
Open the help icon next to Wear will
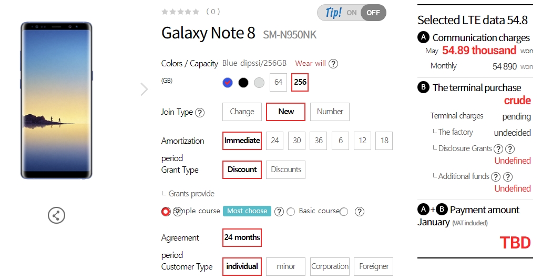[x=333, y=64]
